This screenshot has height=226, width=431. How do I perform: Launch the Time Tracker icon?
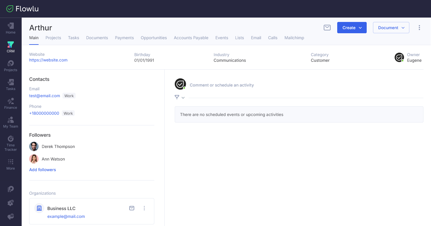[11, 143]
